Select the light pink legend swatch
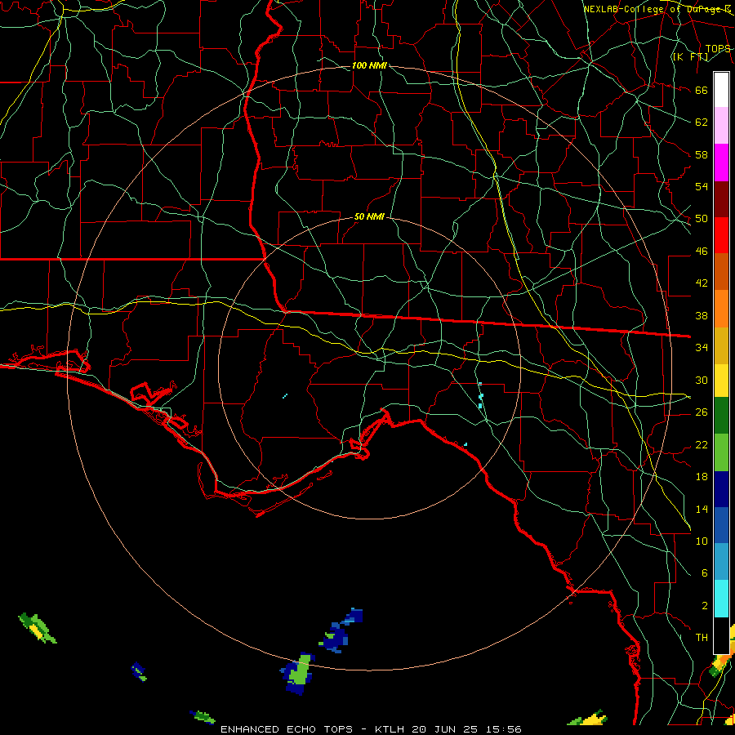 721,126
